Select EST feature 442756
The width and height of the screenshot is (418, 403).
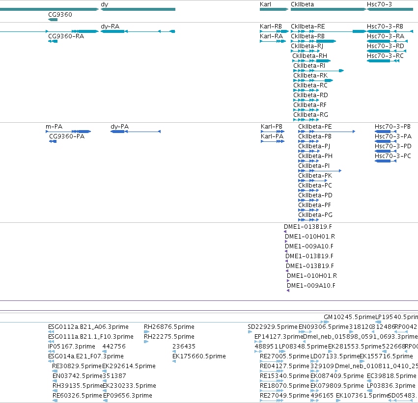pyautogui.click(x=114, y=347)
